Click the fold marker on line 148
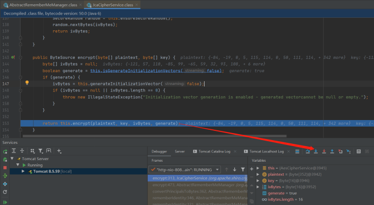Viewport: 374px width, 205px height. point(21,90)
